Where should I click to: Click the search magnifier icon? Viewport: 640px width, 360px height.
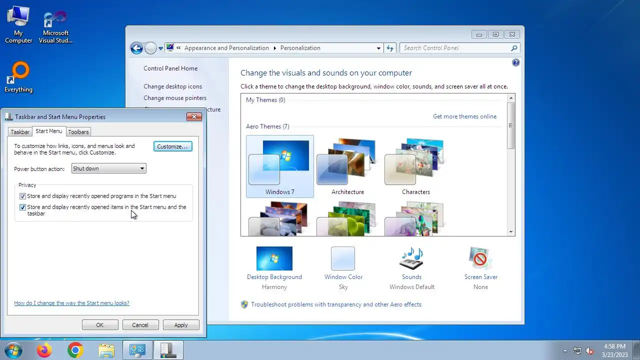(x=514, y=48)
